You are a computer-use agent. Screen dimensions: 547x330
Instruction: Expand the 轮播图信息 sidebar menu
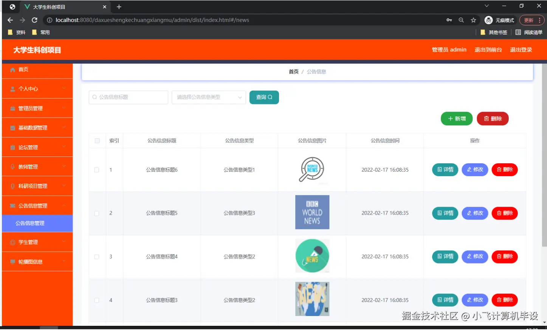click(x=37, y=262)
